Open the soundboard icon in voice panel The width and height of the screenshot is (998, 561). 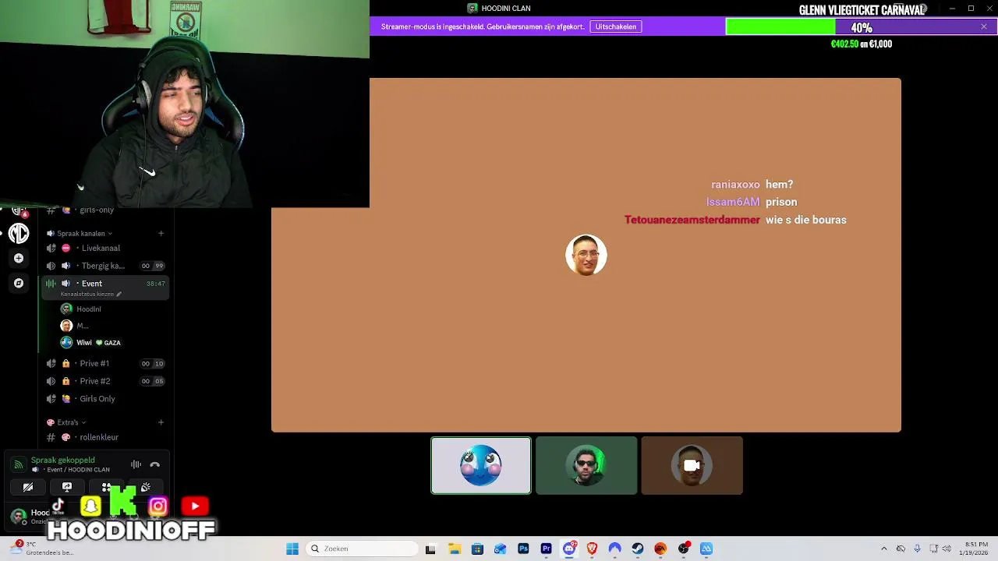click(x=146, y=487)
